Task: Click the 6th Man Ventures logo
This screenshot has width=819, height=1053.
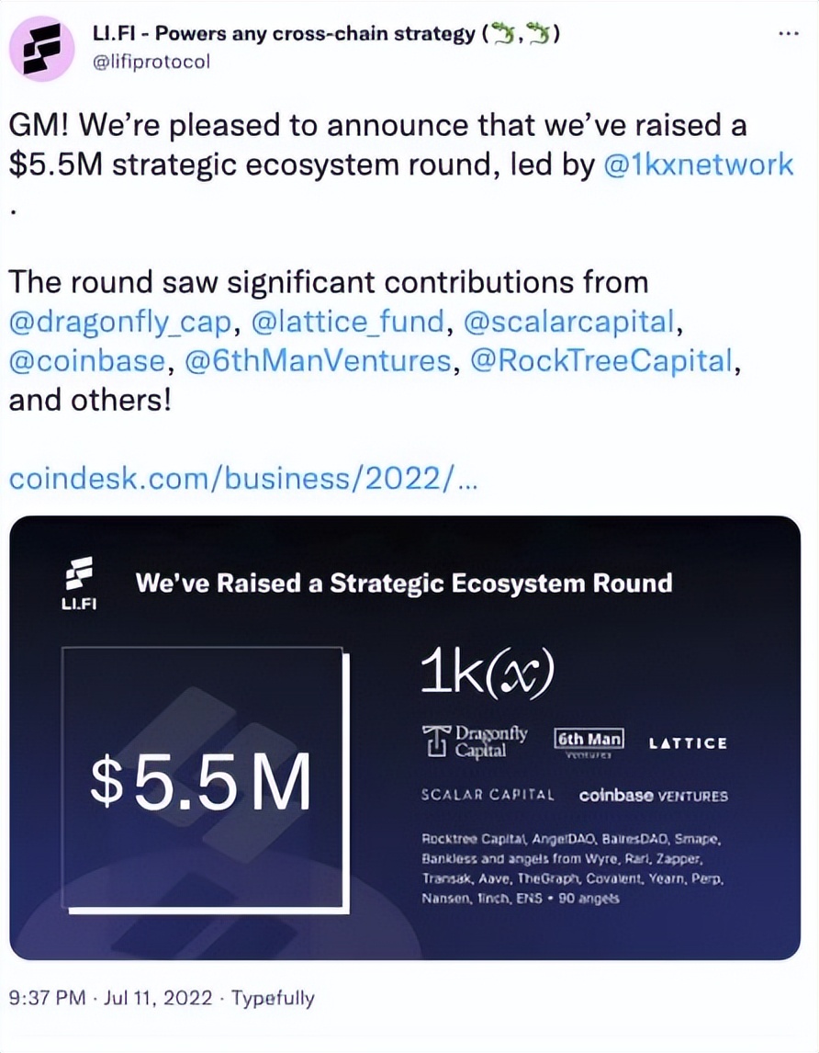Action: pos(589,742)
